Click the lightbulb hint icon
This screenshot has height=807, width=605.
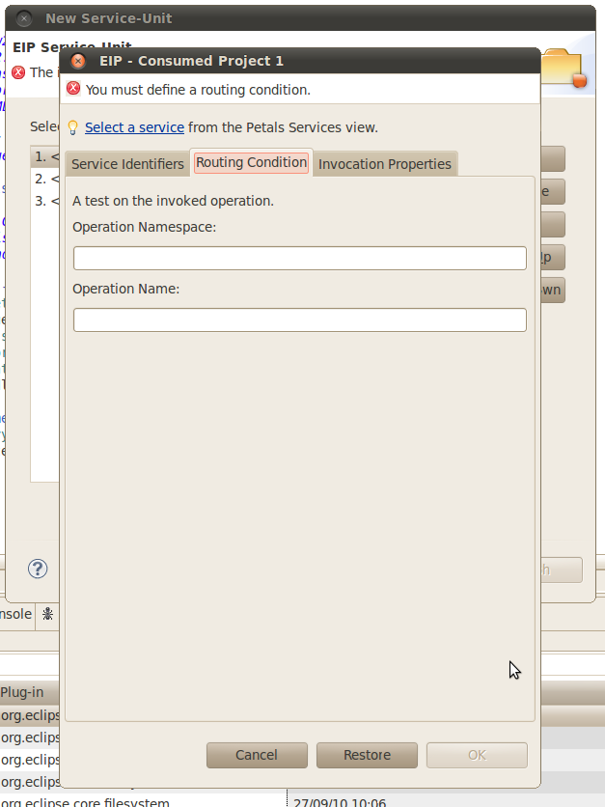pos(72,127)
